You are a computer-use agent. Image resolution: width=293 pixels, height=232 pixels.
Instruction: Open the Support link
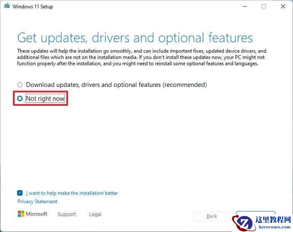click(x=67, y=214)
